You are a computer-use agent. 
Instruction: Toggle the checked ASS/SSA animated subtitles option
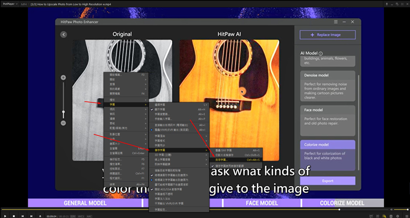click(x=179, y=189)
